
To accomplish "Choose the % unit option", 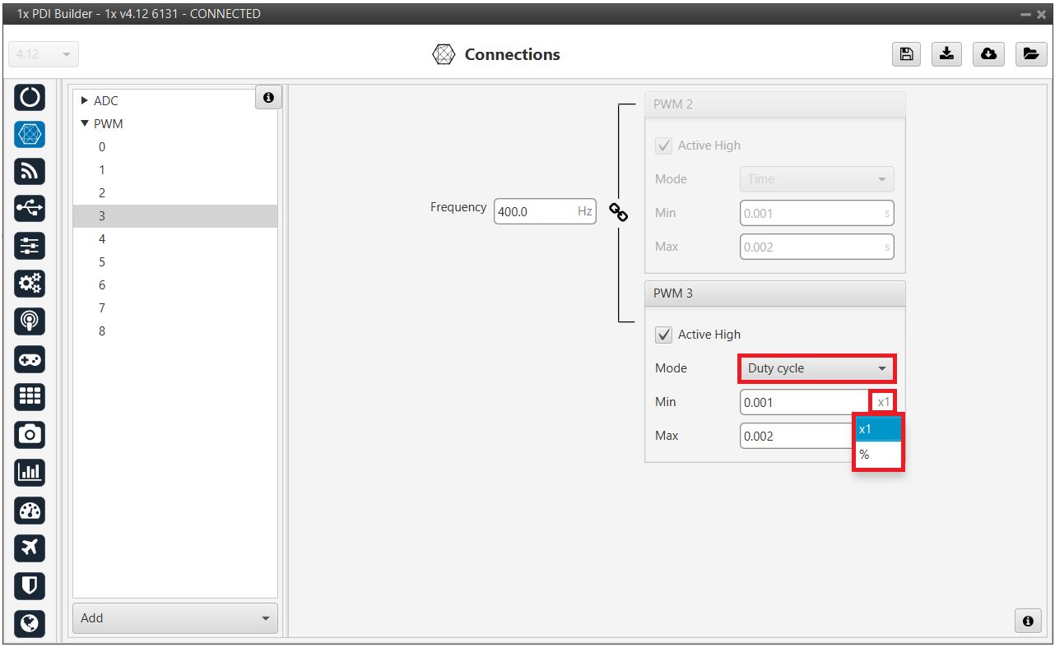I will pyautogui.click(x=878, y=455).
